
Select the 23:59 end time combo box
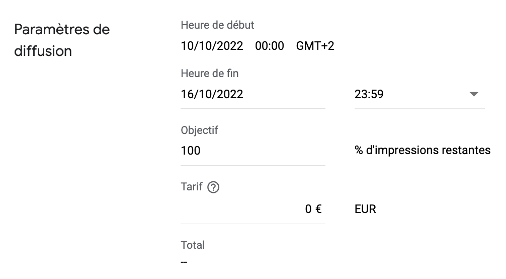tap(419, 94)
